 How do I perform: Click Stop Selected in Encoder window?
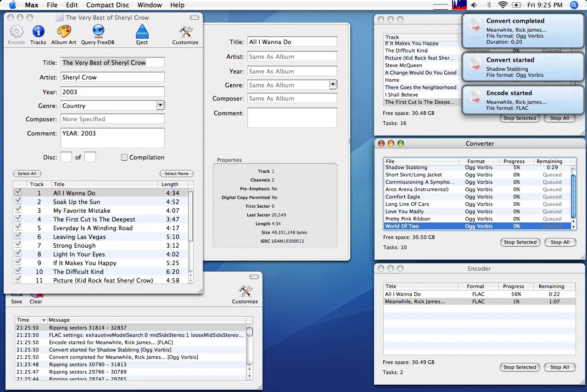point(520,367)
